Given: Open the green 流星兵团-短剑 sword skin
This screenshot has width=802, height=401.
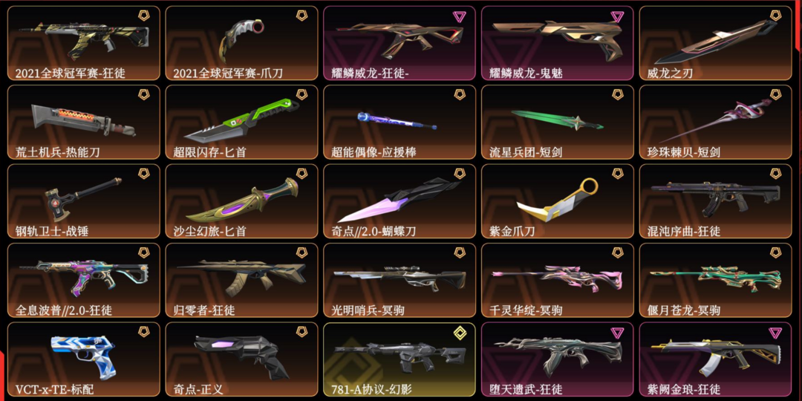Looking at the screenshot, I should point(558,122).
